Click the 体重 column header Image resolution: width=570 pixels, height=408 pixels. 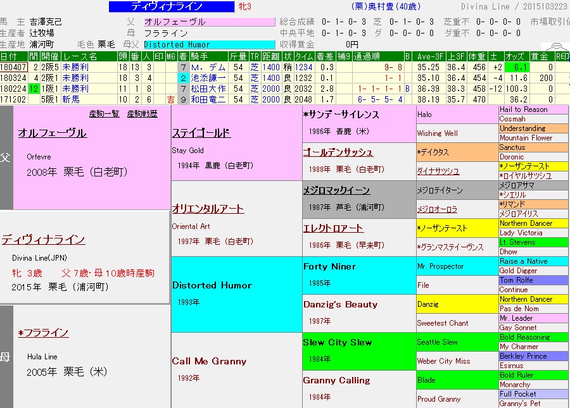[x=477, y=56]
